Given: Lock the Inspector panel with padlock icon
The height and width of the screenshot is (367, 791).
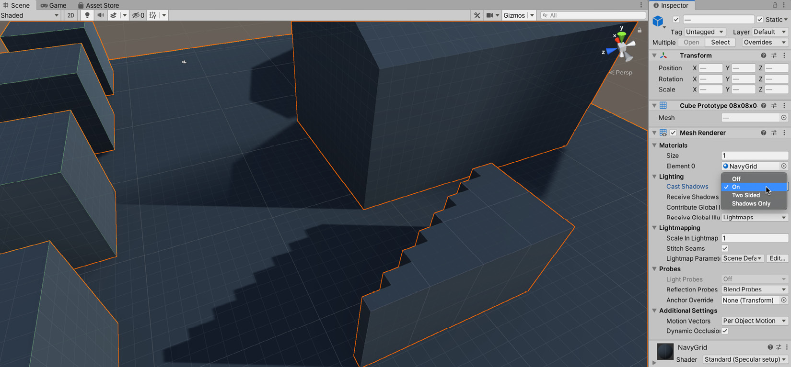Looking at the screenshot, I should click(x=775, y=5).
